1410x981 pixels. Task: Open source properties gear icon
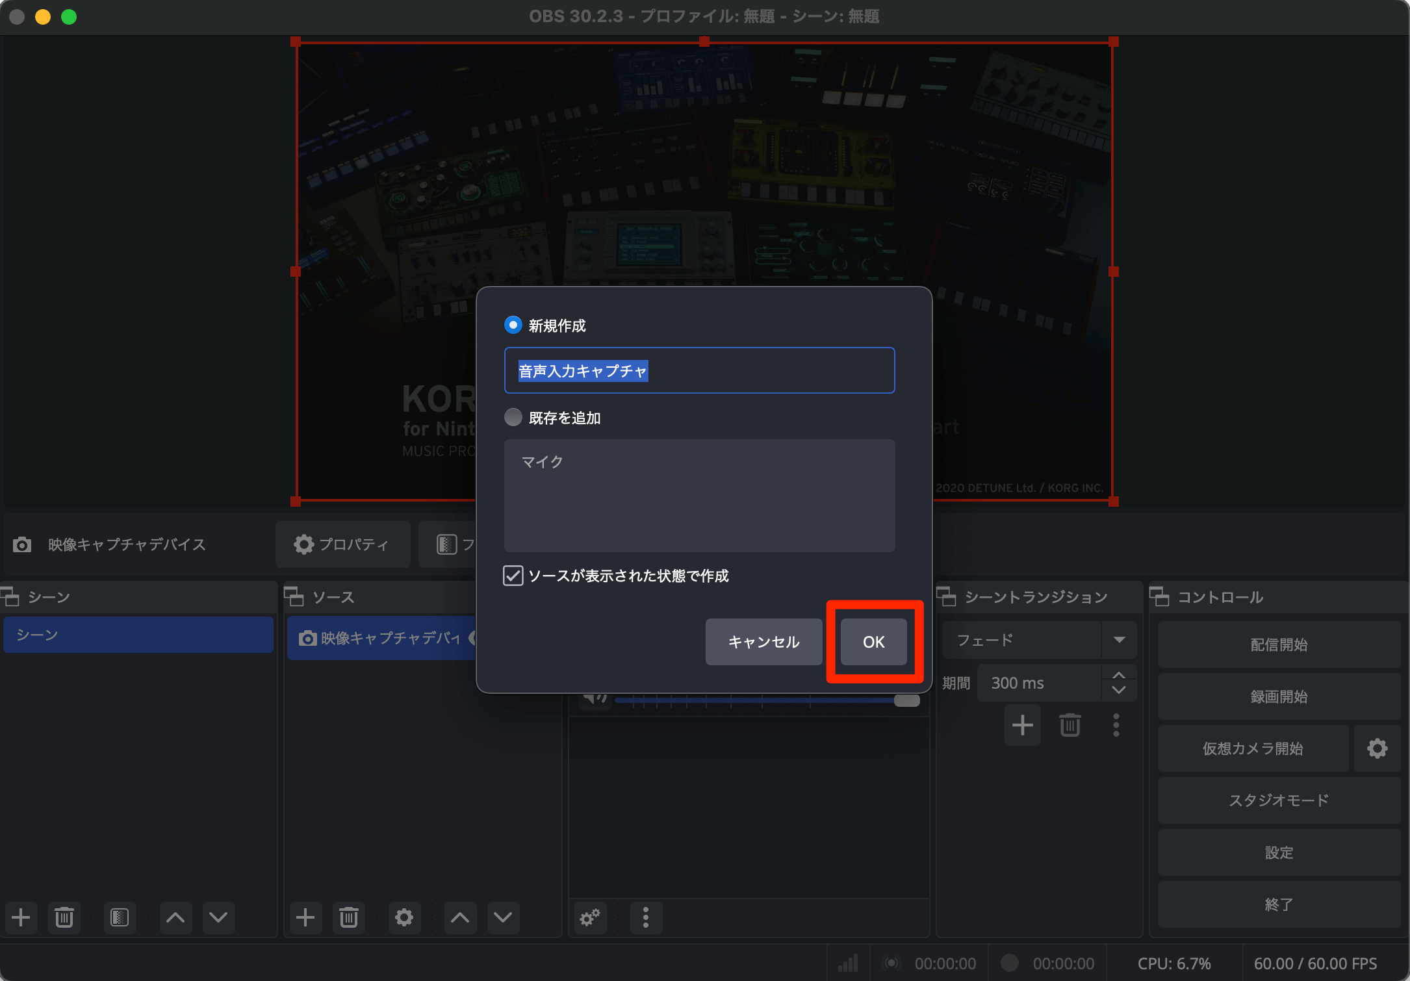404,917
